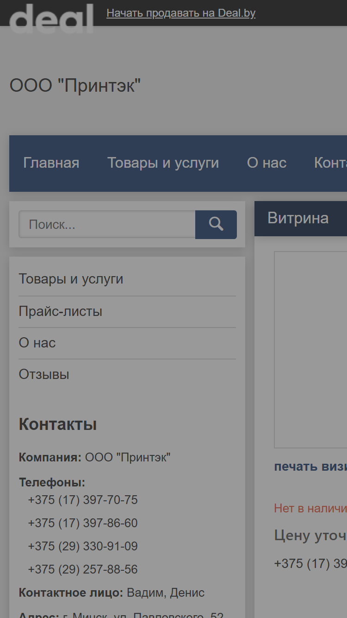Click 'Нет в наличии' status text
The image size is (347, 618).
coord(310,508)
